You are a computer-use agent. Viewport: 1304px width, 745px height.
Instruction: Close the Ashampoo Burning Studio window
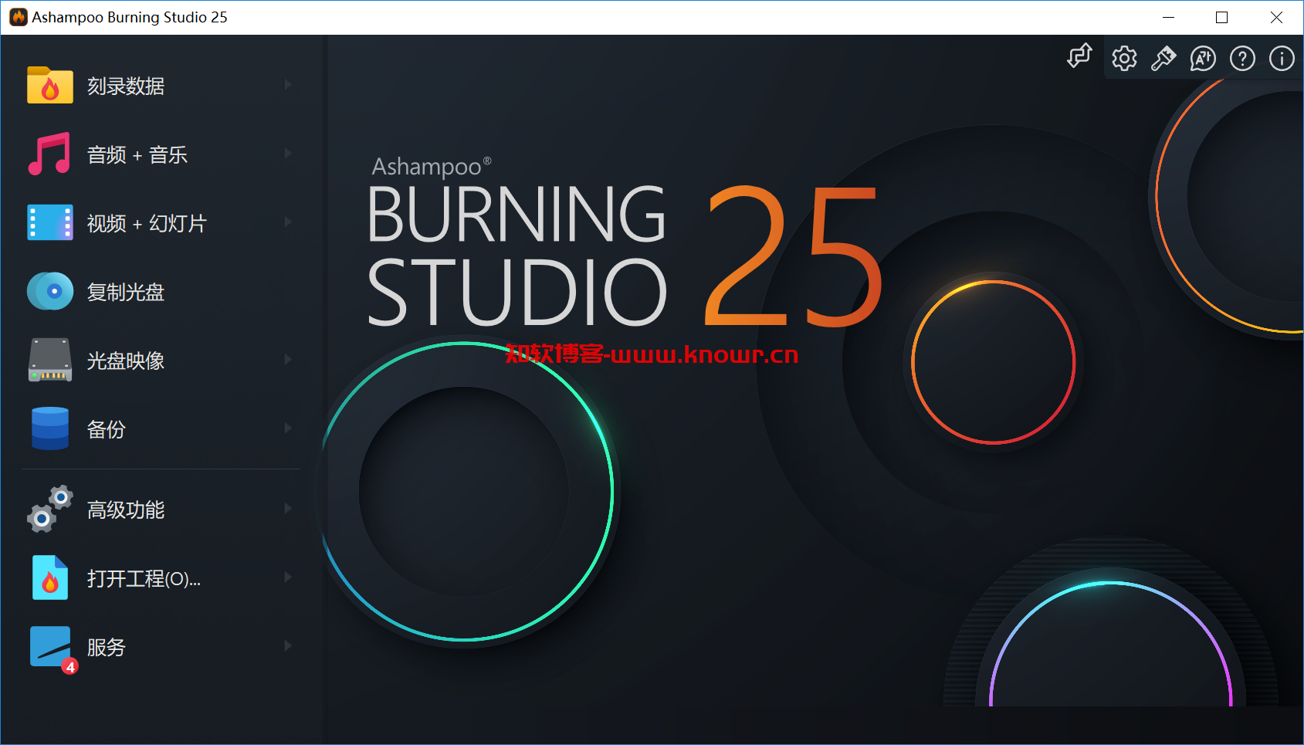(x=1276, y=17)
